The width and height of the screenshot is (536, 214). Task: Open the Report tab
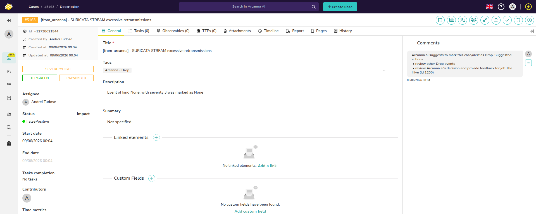tap(295, 31)
